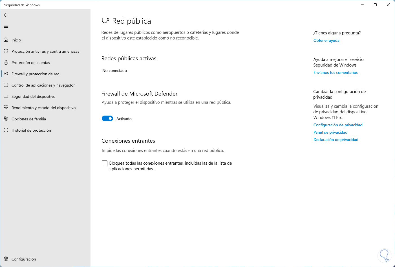Click the device security laptop icon

[6, 96]
